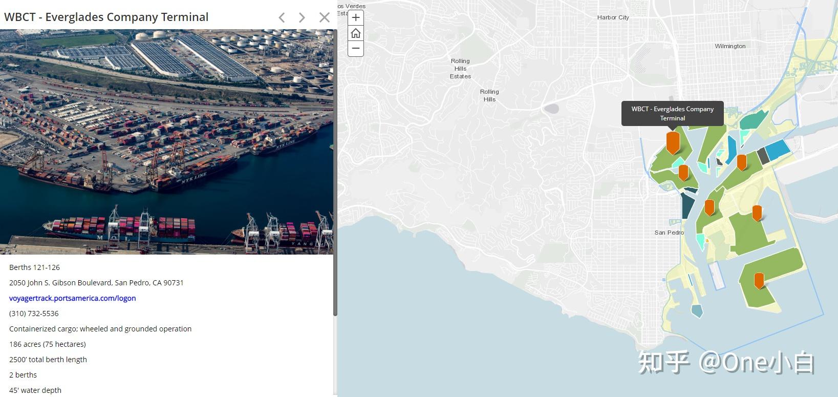Click the 2 berths text

(23, 375)
